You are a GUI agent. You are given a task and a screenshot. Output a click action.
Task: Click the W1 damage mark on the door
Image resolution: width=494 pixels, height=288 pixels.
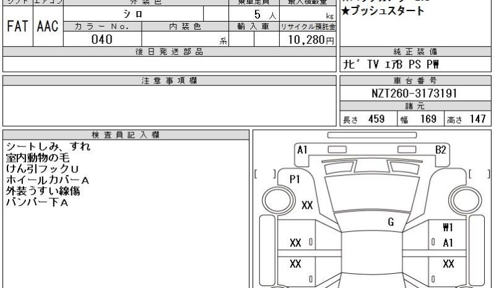448,227
